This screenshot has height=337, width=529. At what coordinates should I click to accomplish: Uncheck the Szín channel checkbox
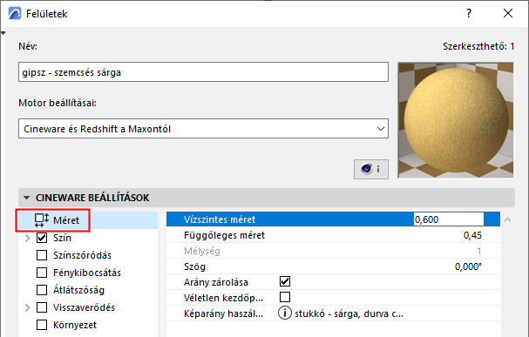tap(42, 238)
